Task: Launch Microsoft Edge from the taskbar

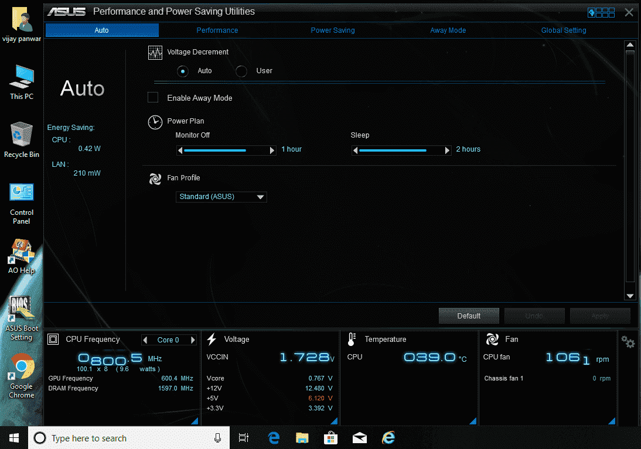Action: click(x=274, y=438)
